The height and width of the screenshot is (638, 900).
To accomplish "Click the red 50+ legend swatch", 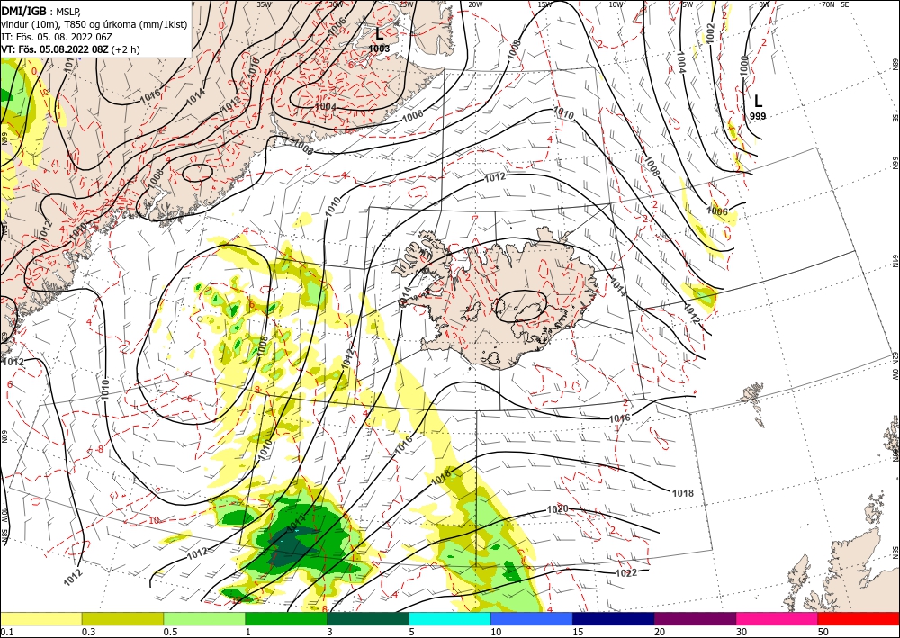I will pyautogui.click(x=859, y=618).
